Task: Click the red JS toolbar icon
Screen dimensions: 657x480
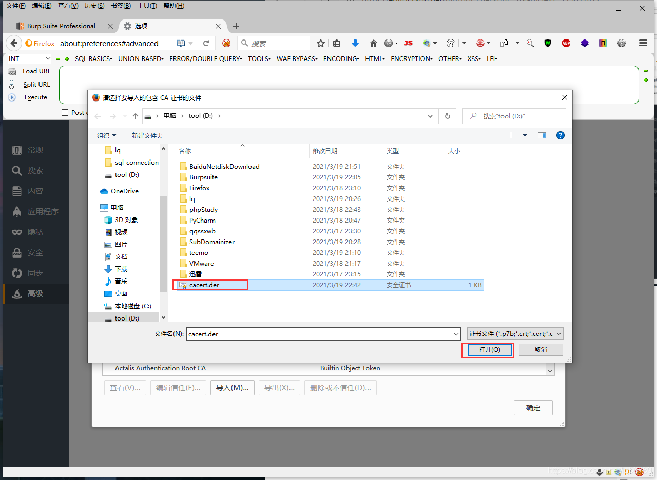Action: tap(409, 44)
